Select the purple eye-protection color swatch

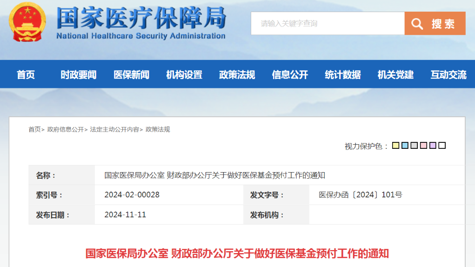coord(433,145)
